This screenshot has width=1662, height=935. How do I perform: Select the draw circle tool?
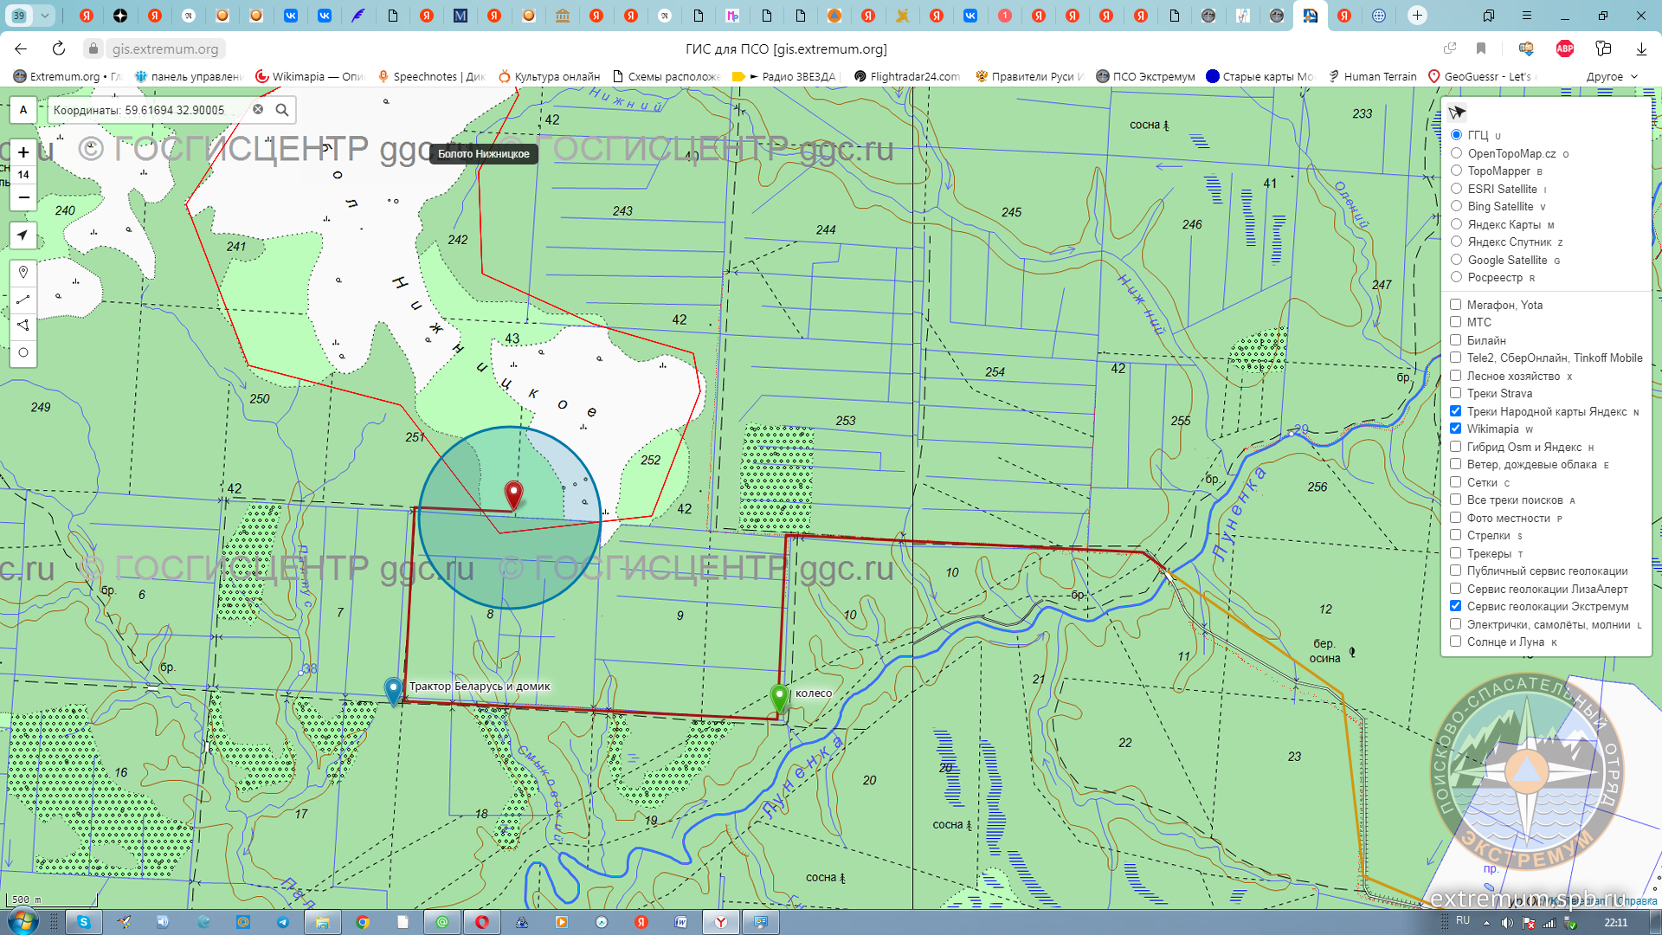23,352
